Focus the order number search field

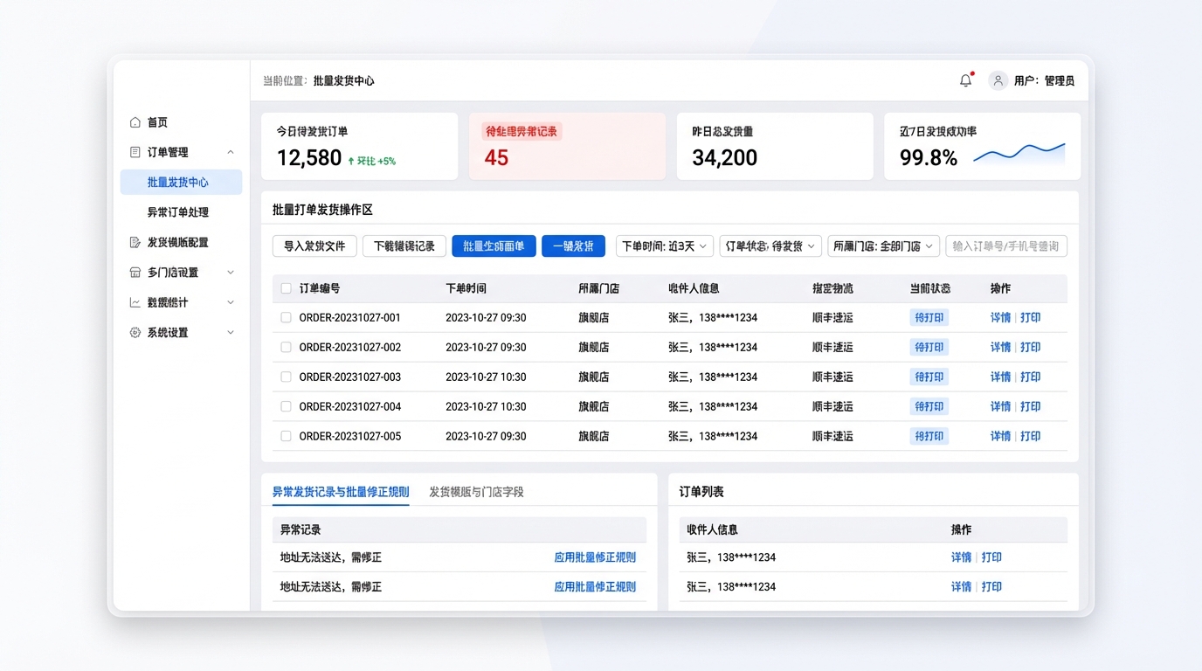pos(1005,246)
